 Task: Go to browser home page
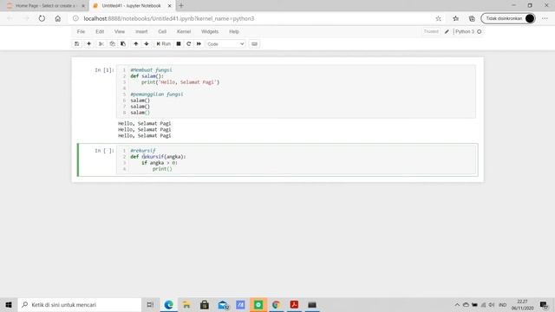click(58, 18)
